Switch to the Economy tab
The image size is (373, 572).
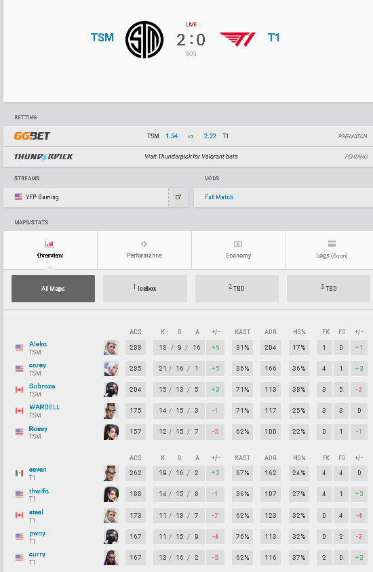pos(238,250)
